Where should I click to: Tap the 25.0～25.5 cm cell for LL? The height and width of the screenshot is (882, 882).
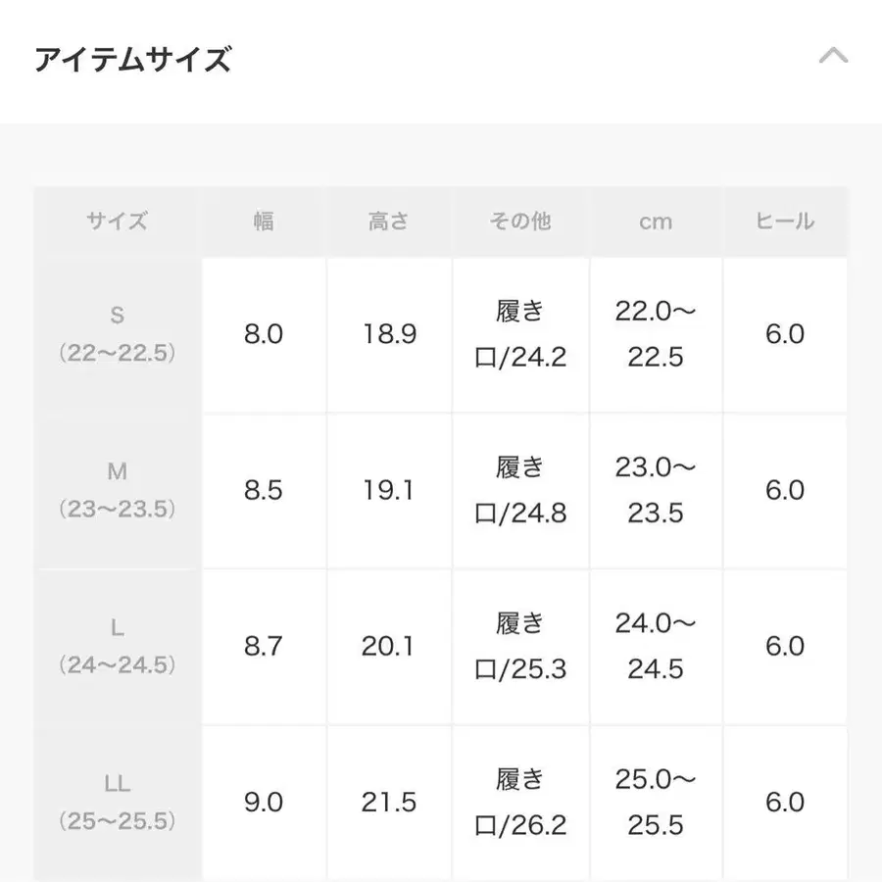(656, 802)
